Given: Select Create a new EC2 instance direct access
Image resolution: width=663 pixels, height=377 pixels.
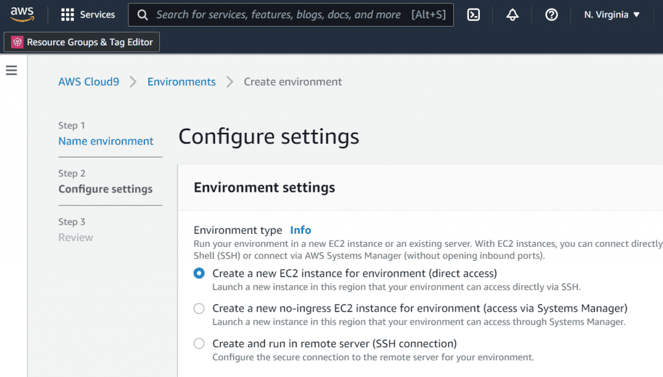Looking at the screenshot, I should 199,273.
